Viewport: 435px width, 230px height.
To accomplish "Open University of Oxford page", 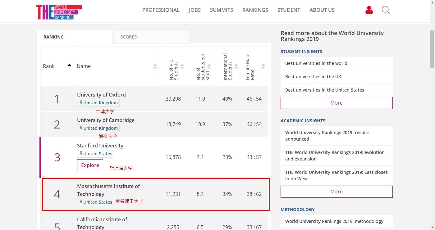I will pos(101,95).
